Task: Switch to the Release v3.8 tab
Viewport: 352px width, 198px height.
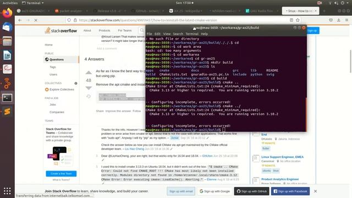Action: (x=109, y=11)
